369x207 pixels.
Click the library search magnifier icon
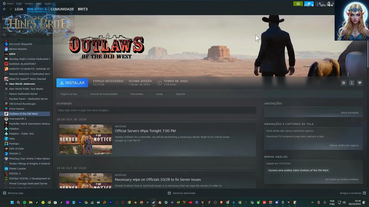click(x=4, y=34)
